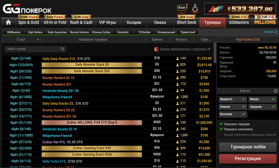Sort by Игроки column header
Viewport: 279px width, 168px height.
181,40
